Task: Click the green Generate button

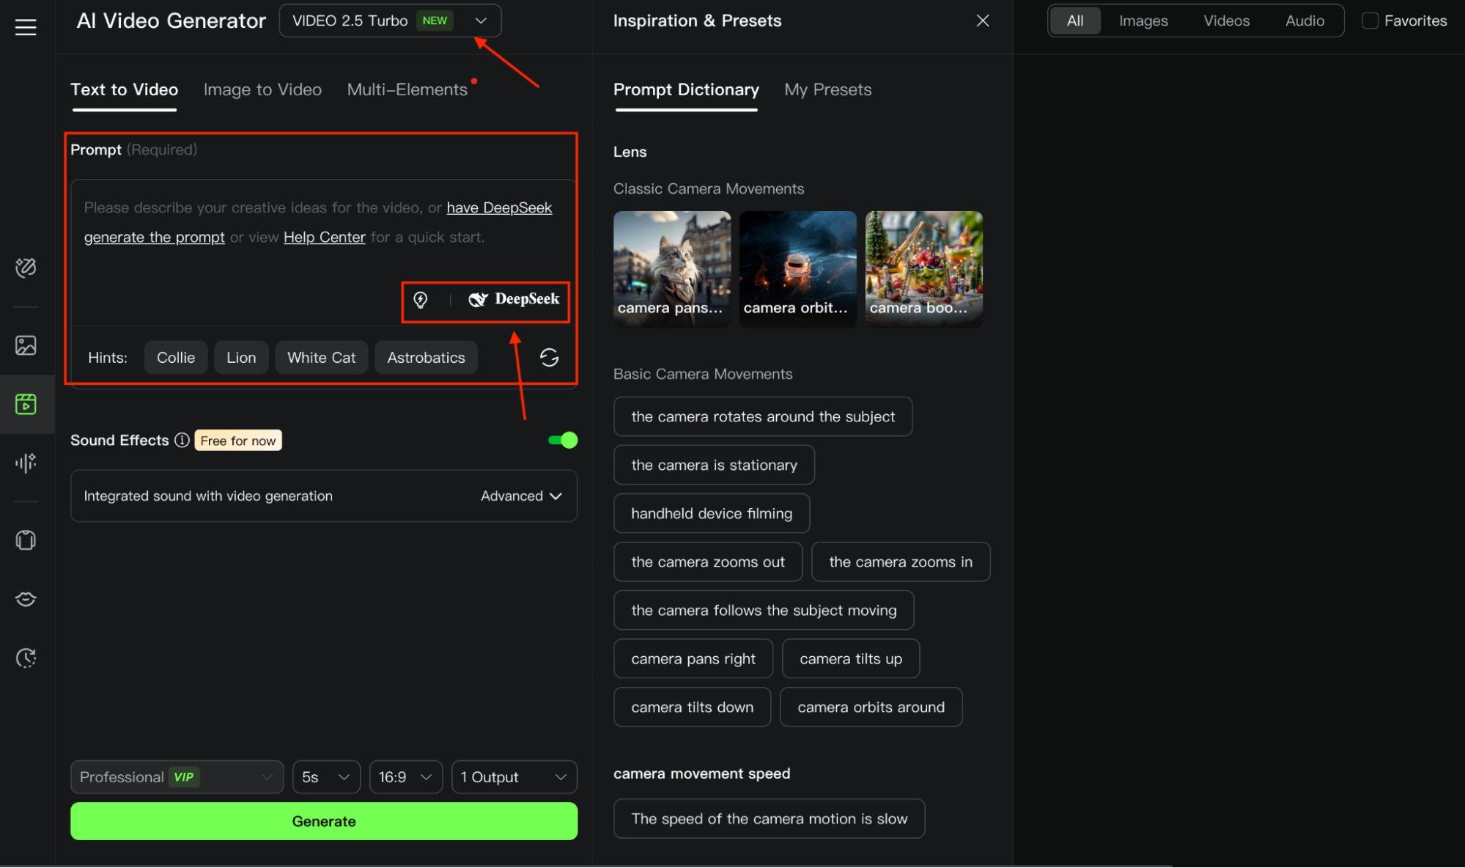Action: pyautogui.click(x=324, y=821)
